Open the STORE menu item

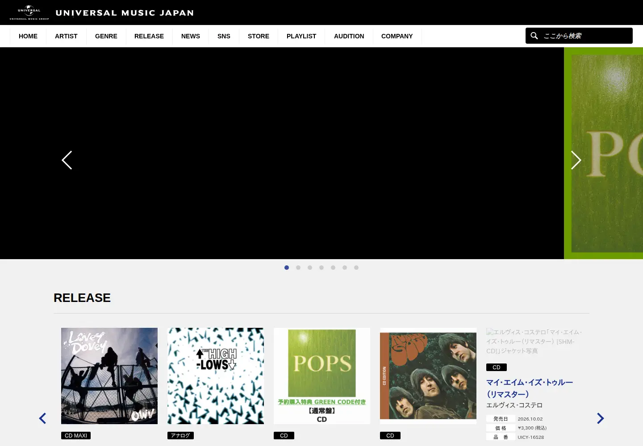tap(259, 36)
